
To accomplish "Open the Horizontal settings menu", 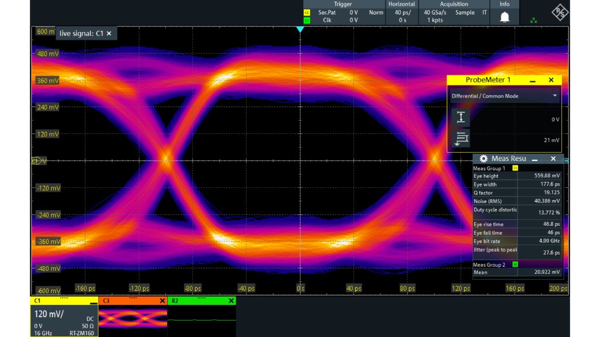I will 402,4.
